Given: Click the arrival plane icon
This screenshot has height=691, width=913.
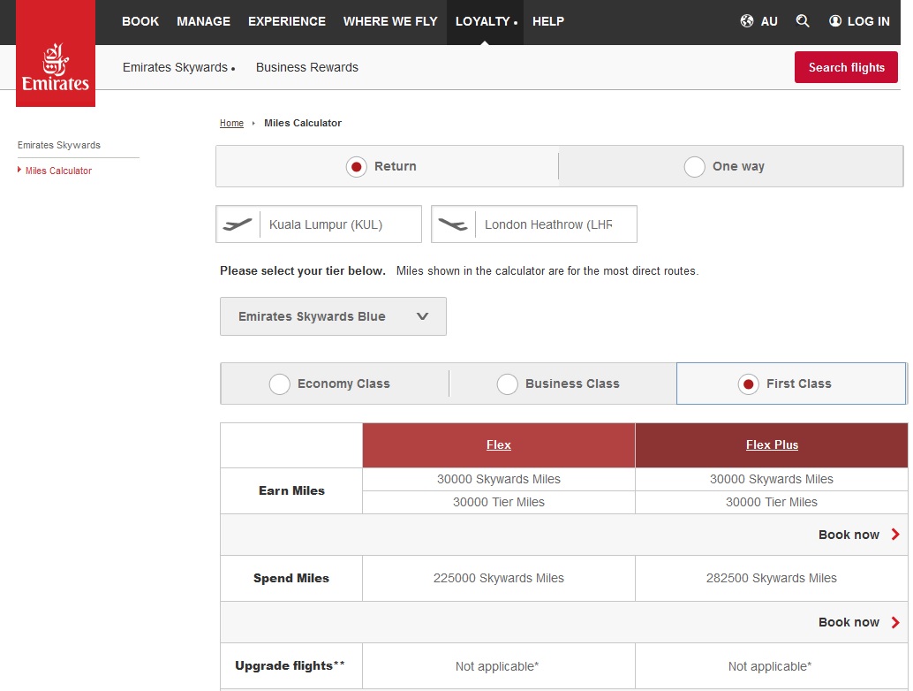Looking at the screenshot, I should click(453, 224).
